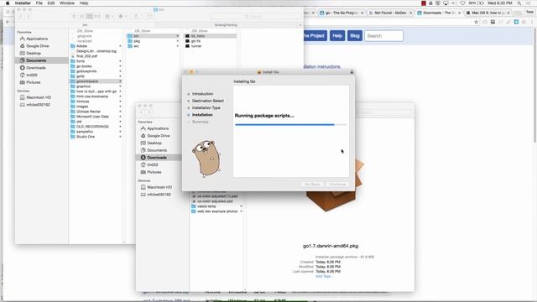Click the Summary step in installer

coord(200,122)
